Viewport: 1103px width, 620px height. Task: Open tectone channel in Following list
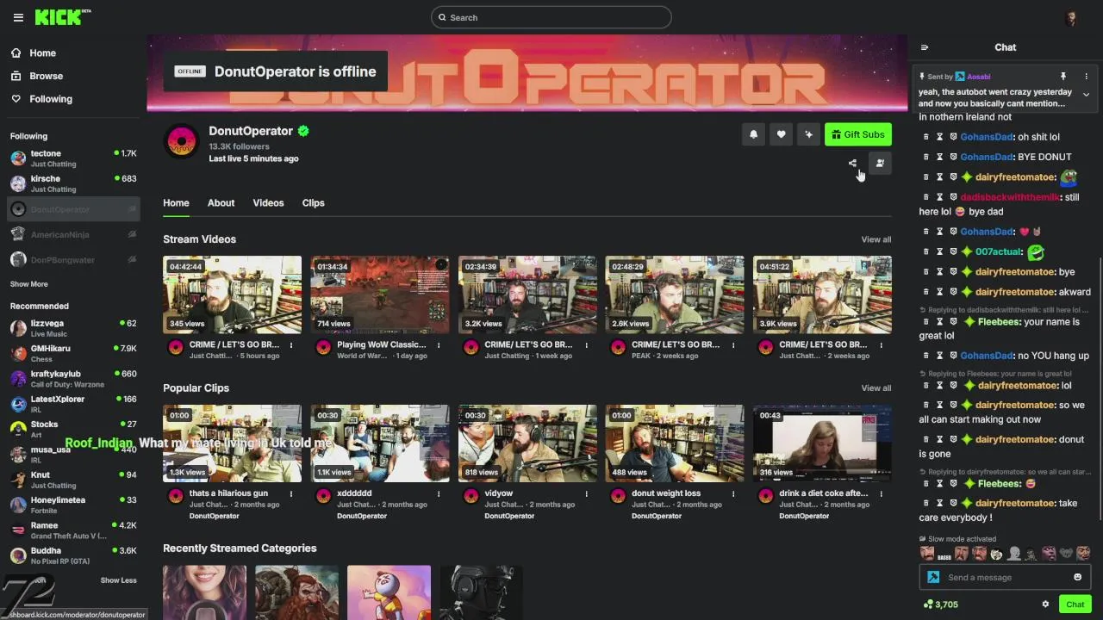73,158
